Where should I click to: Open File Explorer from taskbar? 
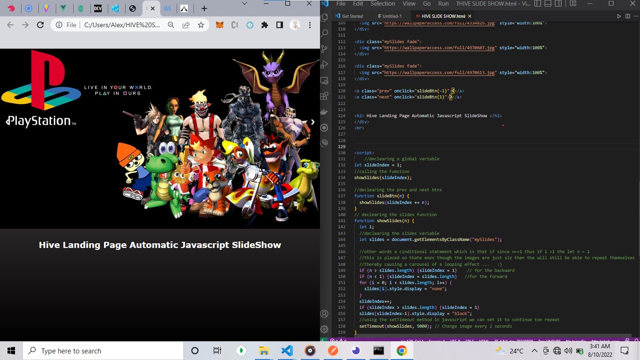point(264,351)
